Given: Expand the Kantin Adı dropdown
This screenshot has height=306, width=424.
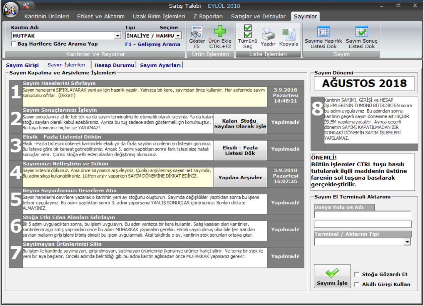Looking at the screenshot, I should [x=117, y=36].
